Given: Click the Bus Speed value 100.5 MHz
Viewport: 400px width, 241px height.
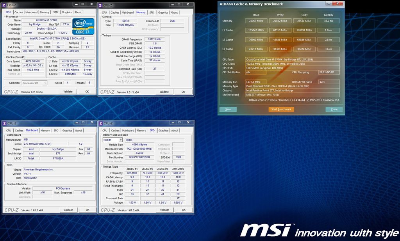Looking at the screenshot, I should pos(33,69).
